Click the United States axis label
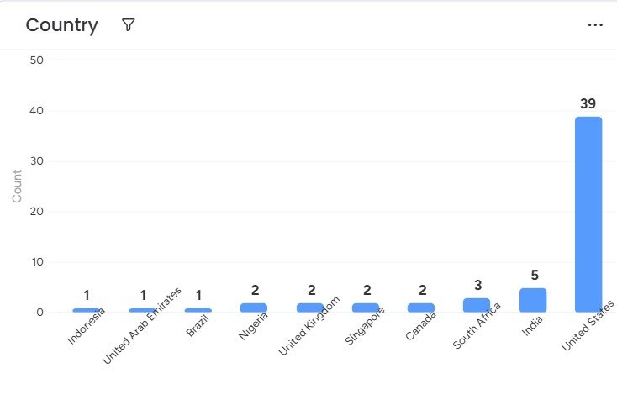This screenshot has height=405, width=617. pos(588,327)
